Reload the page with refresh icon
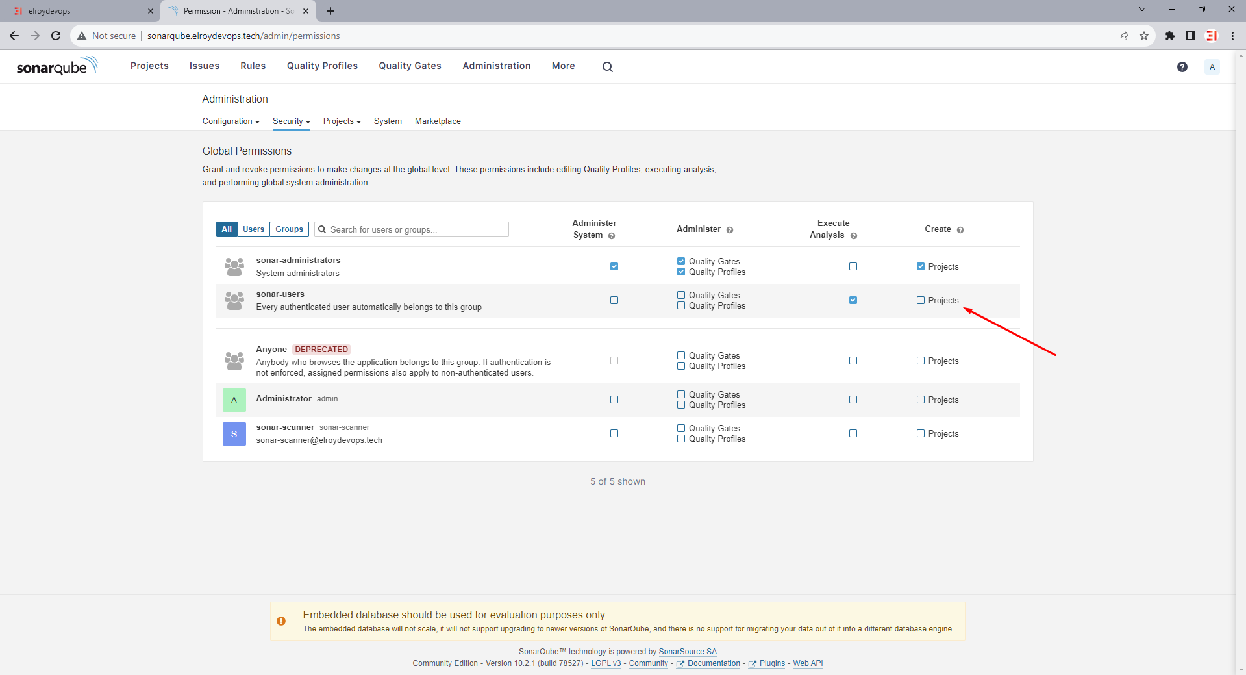The height and width of the screenshot is (675, 1246). (56, 36)
